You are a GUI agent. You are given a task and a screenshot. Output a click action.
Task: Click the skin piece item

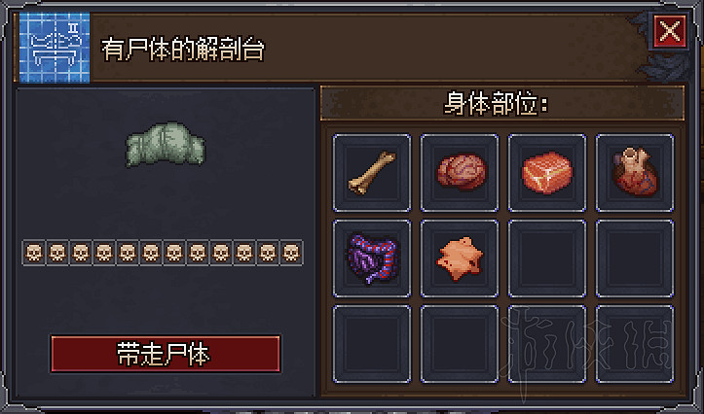460,259
